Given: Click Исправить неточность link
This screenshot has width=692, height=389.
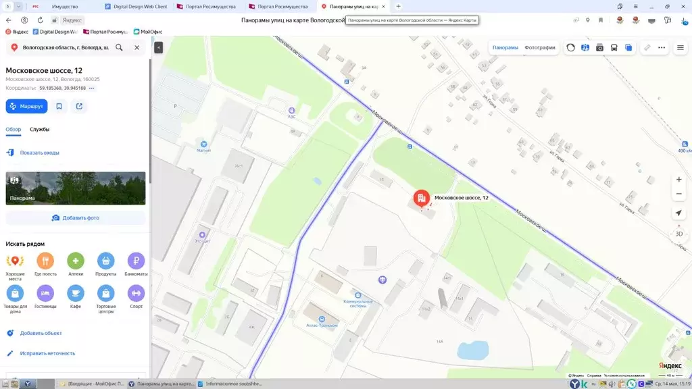Looking at the screenshot, I should tap(47, 353).
